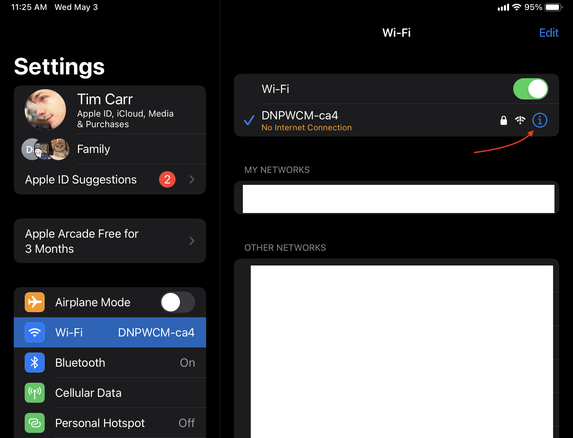Tap the 11:25 AM clock
Screen dimensions: 573x438
tap(29, 7)
